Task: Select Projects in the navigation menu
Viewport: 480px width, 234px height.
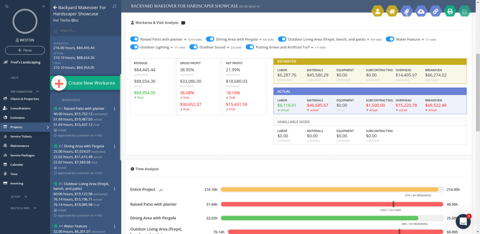Action: pyautogui.click(x=15, y=127)
